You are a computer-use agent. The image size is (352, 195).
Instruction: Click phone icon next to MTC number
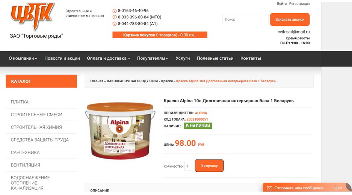point(115,17)
